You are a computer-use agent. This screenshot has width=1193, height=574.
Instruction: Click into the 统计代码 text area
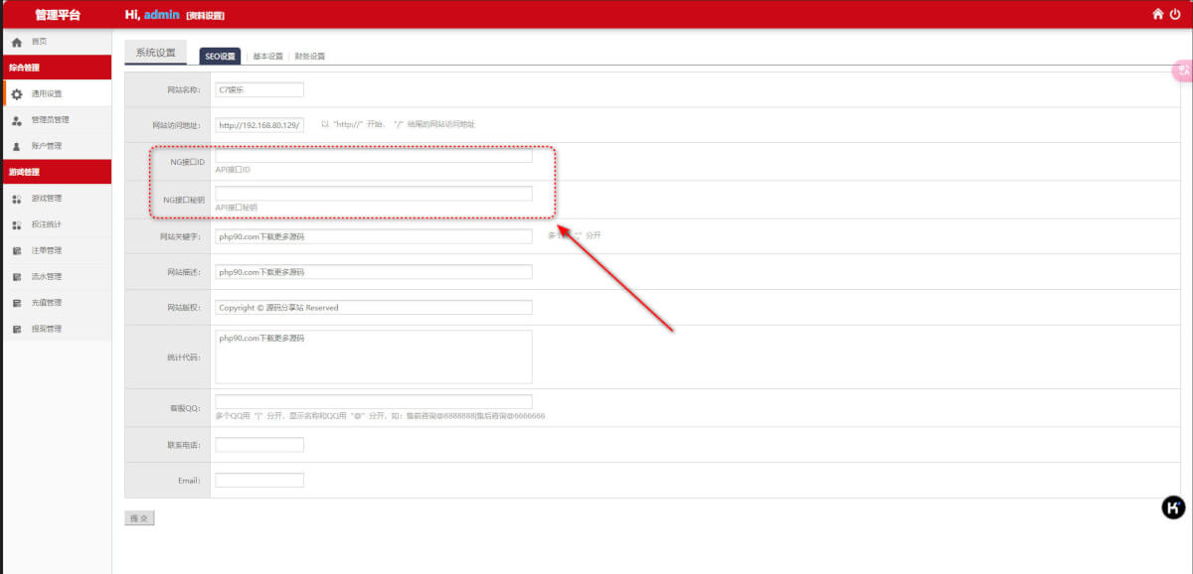tap(373, 357)
